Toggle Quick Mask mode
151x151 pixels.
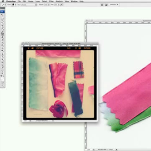click(x=3, y=82)
